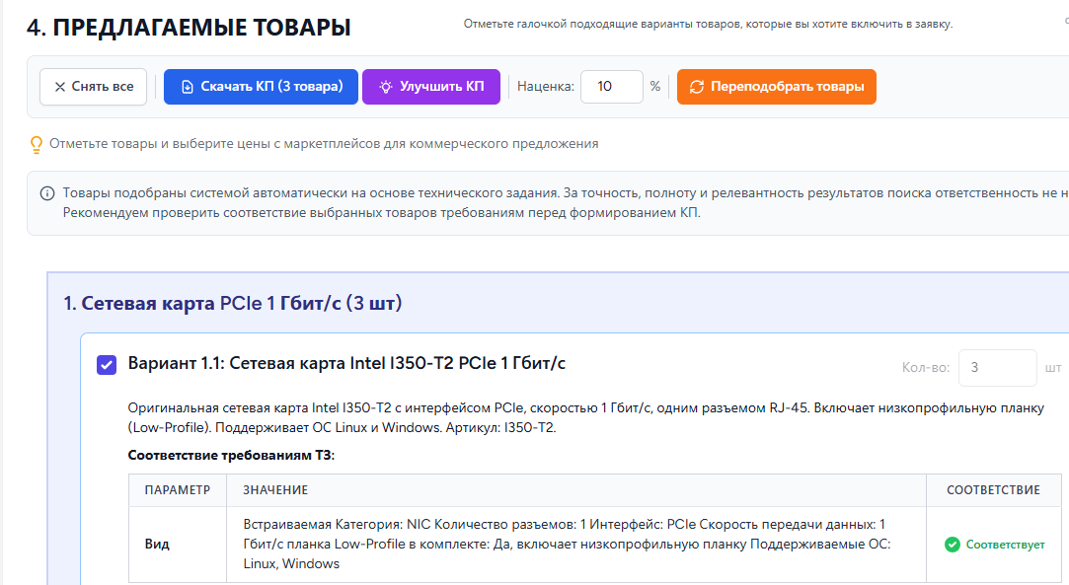The width and height of the screenshot is (1069, 585).
Task: Uncheck the Вариант 1.1 checkbox
Action: click(x=107, y=365)
